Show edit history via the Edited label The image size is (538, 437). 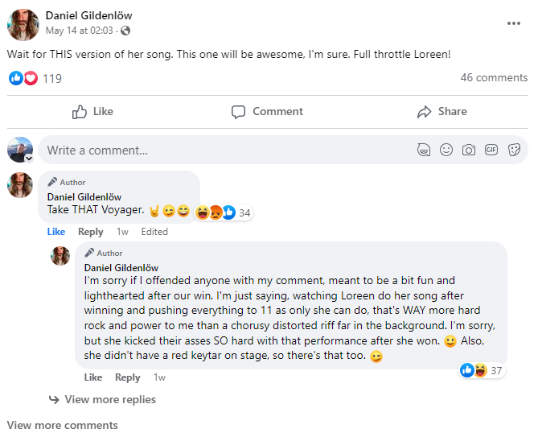click(x=154, y=232)
